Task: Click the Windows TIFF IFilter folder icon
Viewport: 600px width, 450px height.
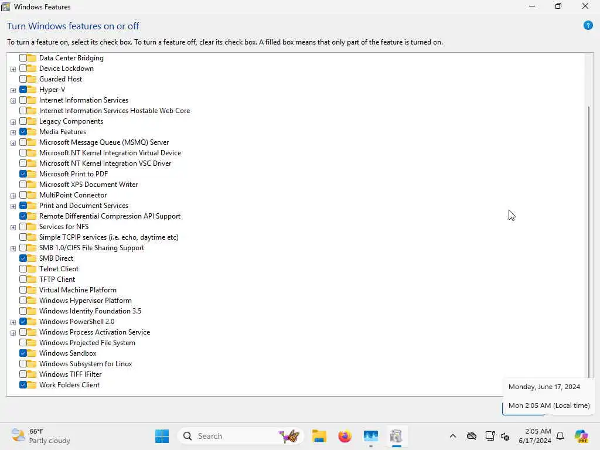Action: click(x=32, y=374)
